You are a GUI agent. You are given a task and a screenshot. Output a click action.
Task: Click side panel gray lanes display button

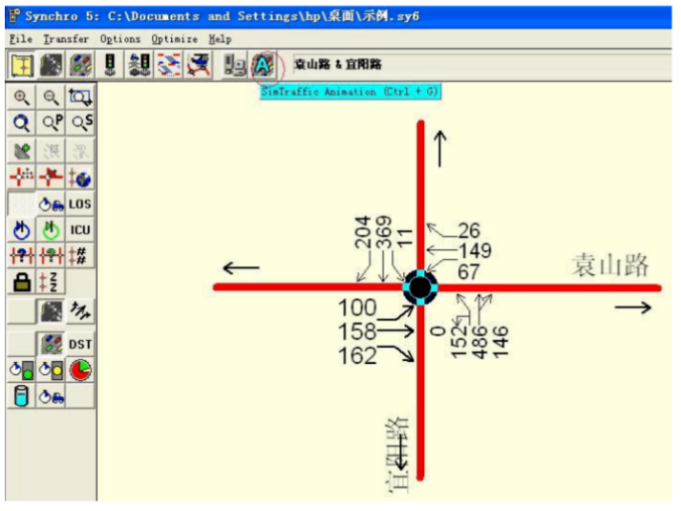click(51, 311)
